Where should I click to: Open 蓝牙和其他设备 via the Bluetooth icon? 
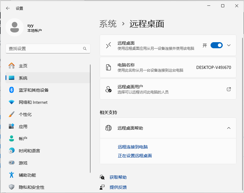(12, 90)
